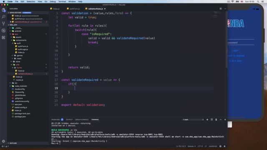The width and height of the screenshot is (267, 150).
Task: Open the editor More Actions ellipsis
Action: 225,9
